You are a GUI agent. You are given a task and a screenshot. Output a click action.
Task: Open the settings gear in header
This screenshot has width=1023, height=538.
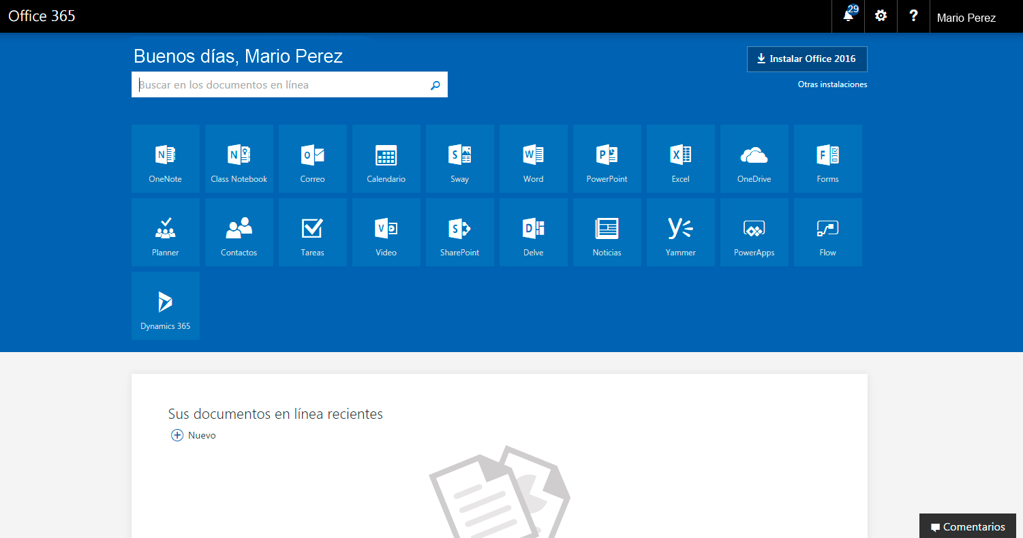click(x=881, y=16)
